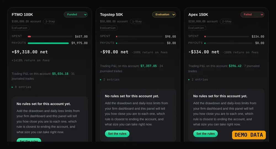The width and height of the screenshot is (276, 149).
Task: Click Set the rules on Apex card
Action: coord(205,134)
